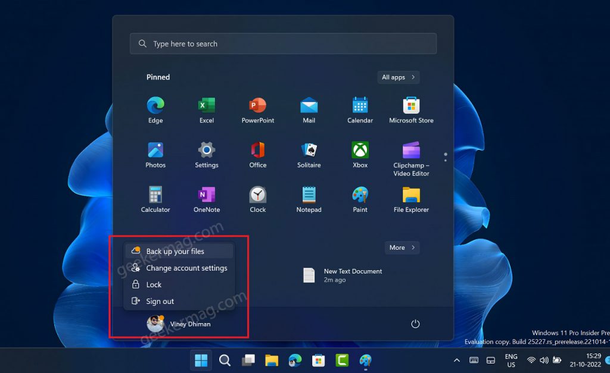Launch Edge from the taskbar
Image resolution: width=610 pixels, height=373 pixels.
pos(295,361)
